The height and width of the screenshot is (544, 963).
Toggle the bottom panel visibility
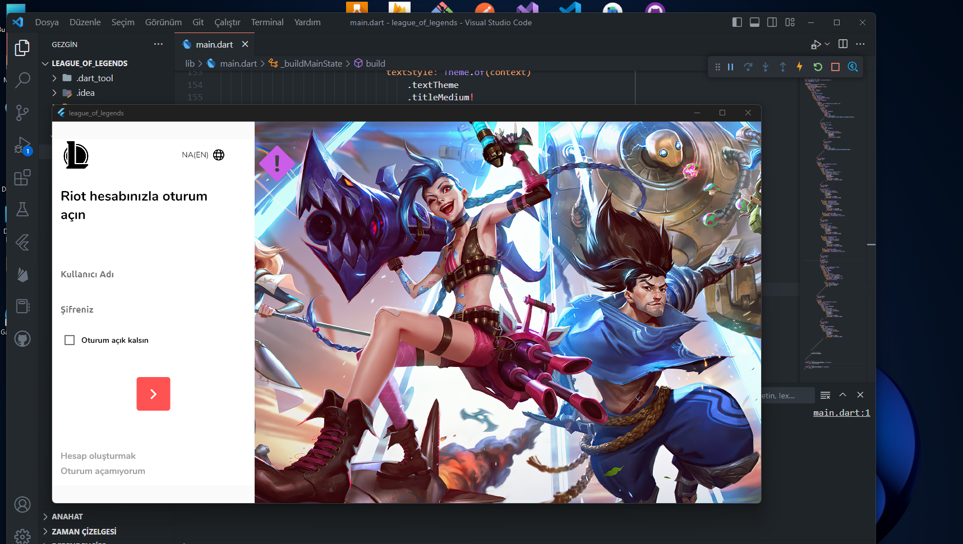754,22
